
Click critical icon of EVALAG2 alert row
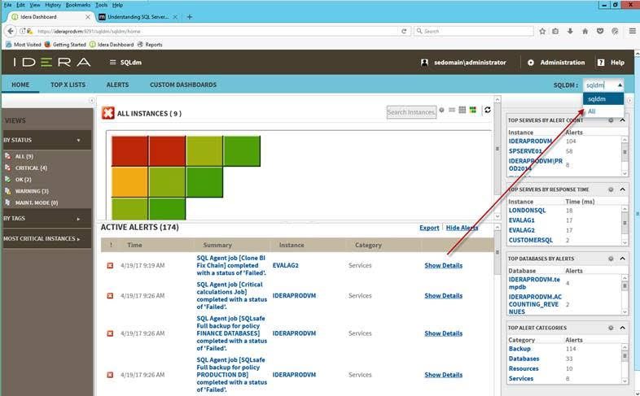click(110, 266)
